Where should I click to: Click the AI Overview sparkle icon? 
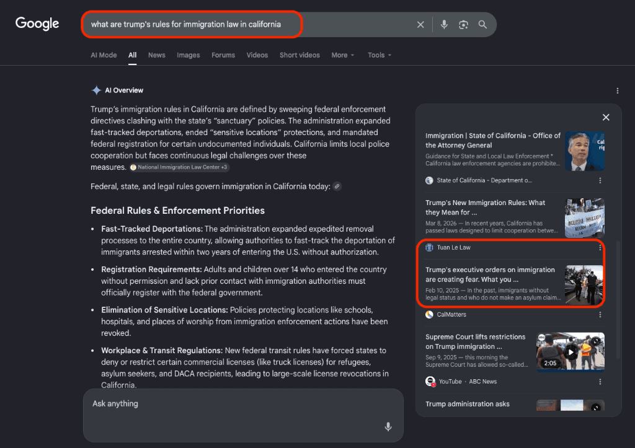96,90
